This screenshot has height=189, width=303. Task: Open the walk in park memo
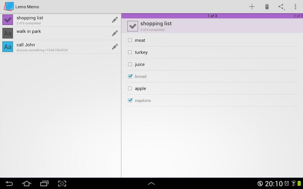(x=61, y=33)
